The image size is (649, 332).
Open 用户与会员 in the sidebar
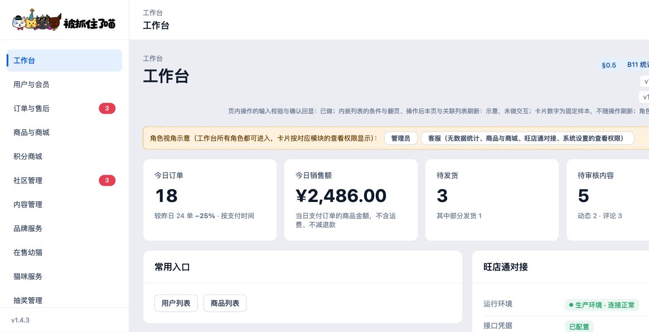[64, 84]
